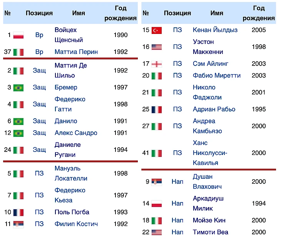Viewport: 281px width, 239px height.
Task: Open the Мойзе Кин player link
Action: click(209, 220)
